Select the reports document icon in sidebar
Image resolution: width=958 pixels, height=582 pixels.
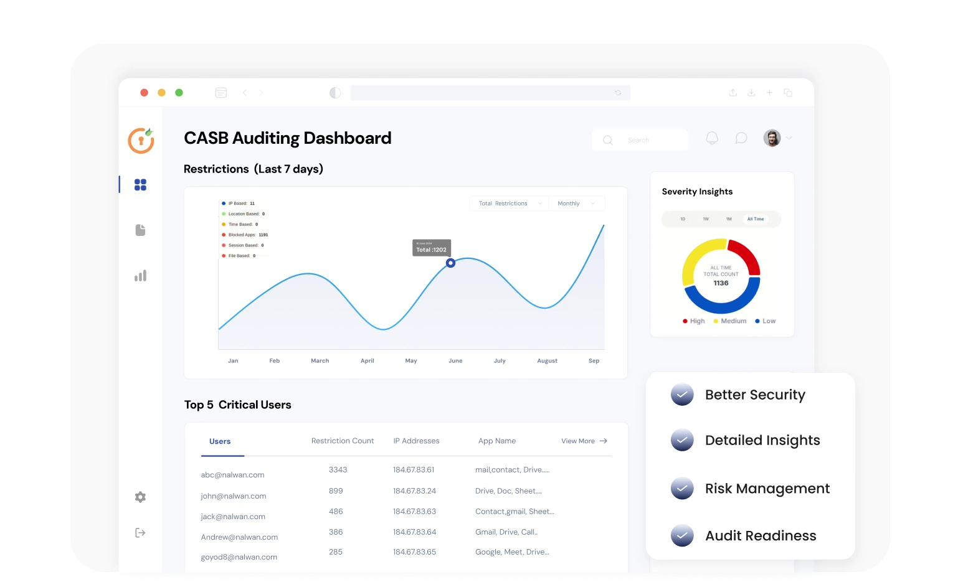(140, 230)
